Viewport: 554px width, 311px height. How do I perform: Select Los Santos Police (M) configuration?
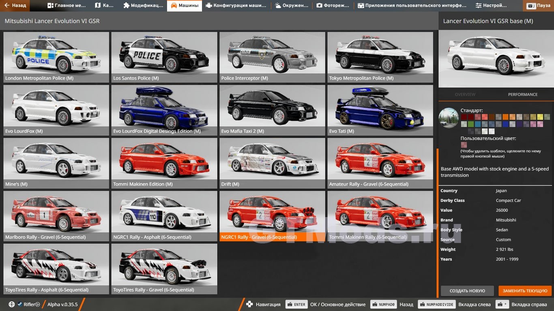pyautogui.click(x=164, y=57)
